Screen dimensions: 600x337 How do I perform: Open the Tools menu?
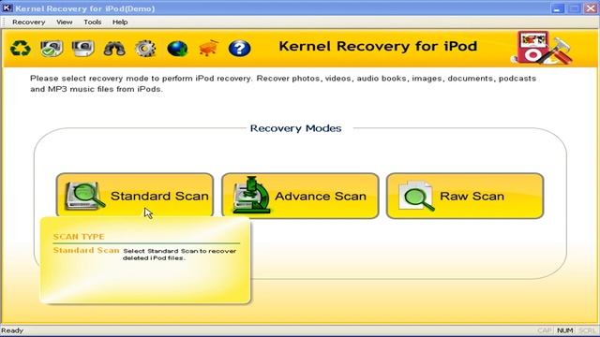pos(93,22)
